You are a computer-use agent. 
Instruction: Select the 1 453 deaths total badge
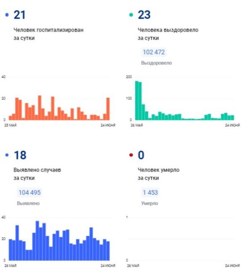pyautogui.click(x=150, y=192)
